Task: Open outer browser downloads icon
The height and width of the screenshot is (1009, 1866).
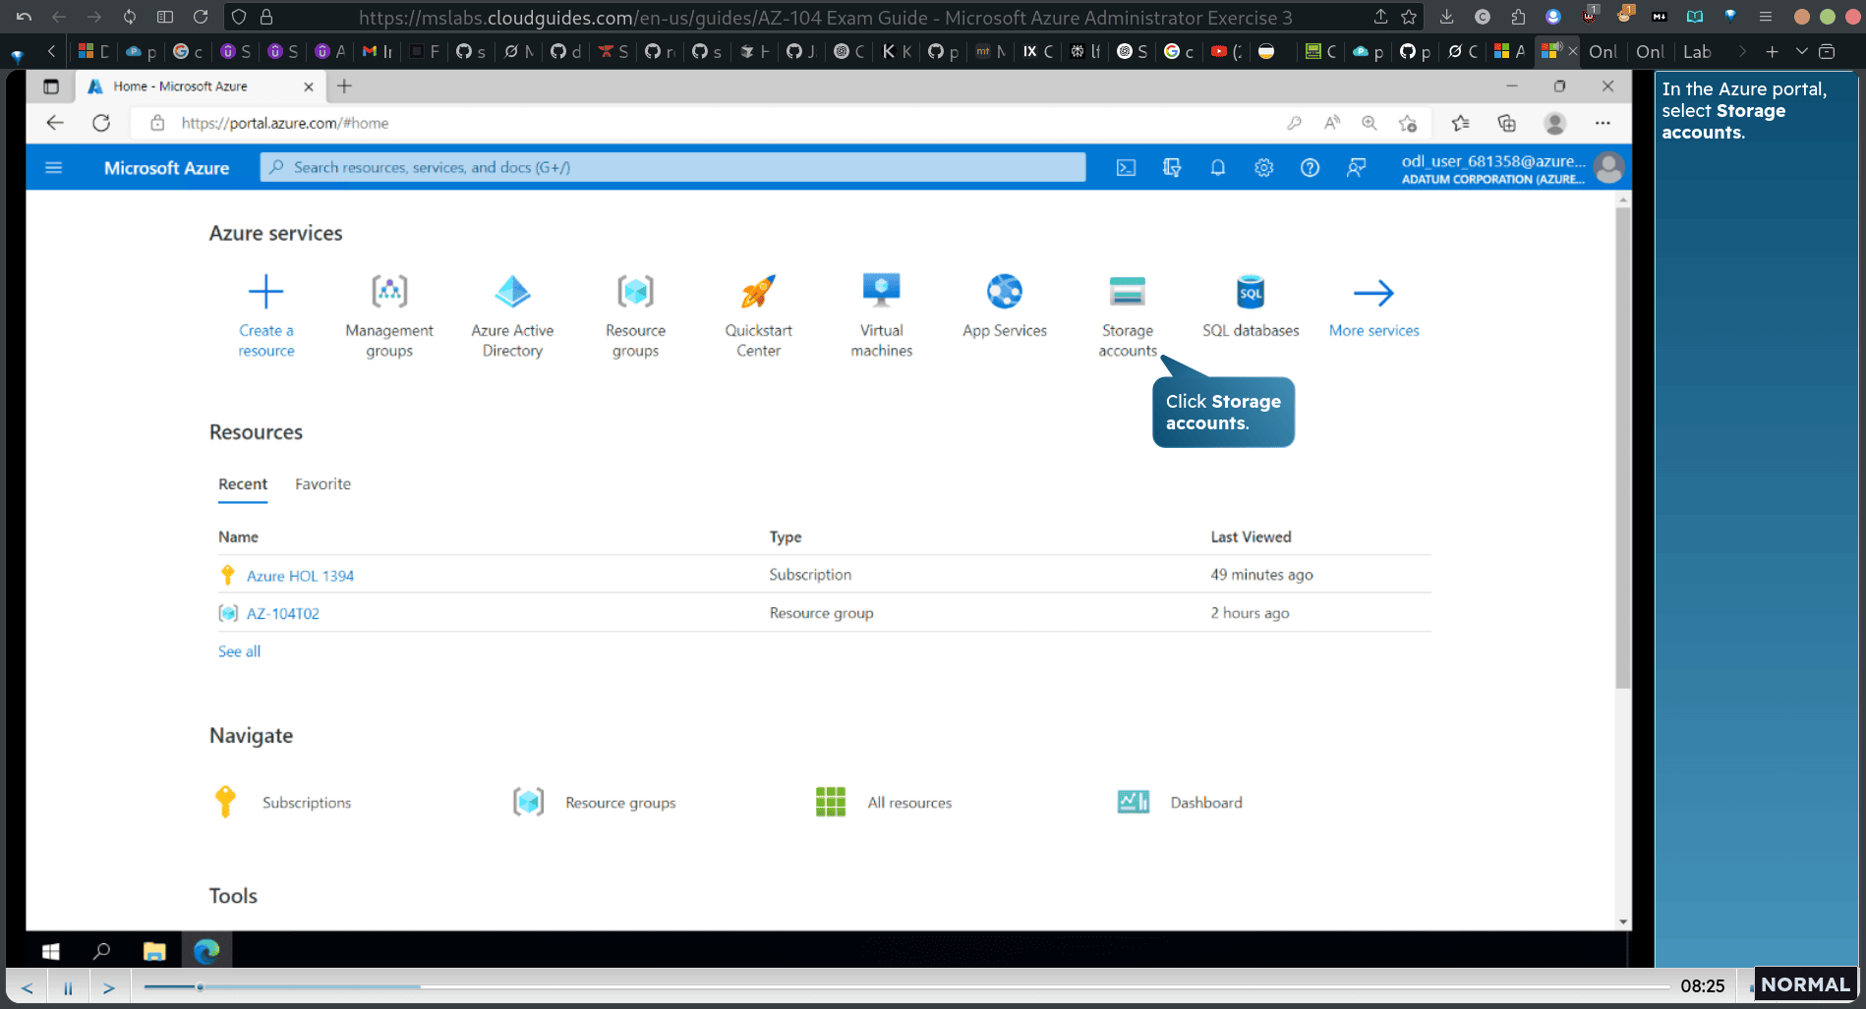Action: pos(1446,18)
